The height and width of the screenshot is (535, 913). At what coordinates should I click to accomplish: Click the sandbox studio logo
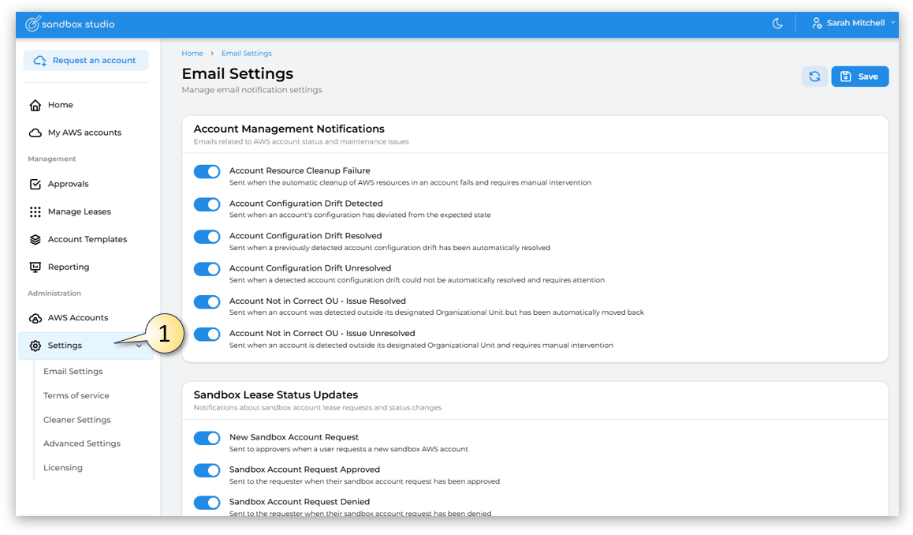[70, 24]
